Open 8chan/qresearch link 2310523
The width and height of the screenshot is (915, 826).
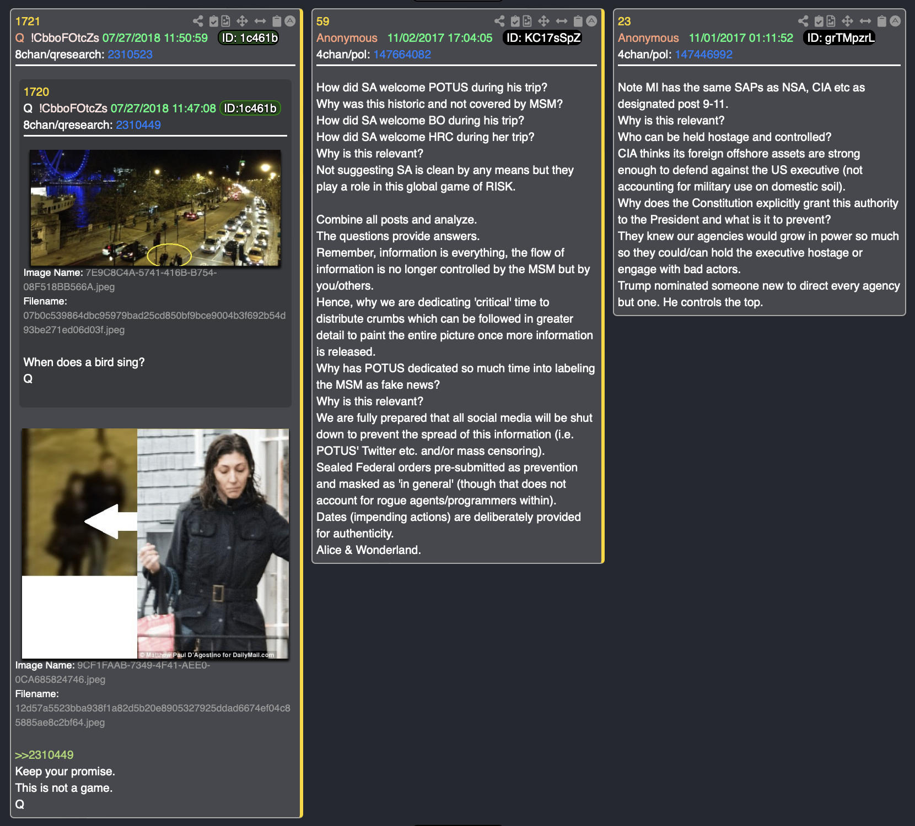130,55
